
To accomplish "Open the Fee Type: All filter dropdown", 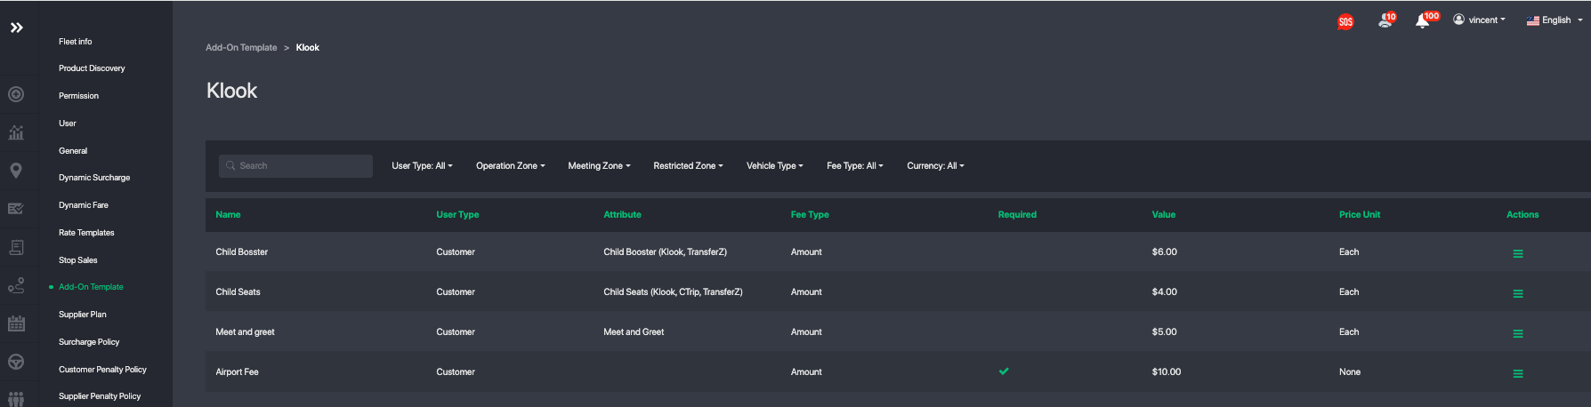I will click(x=854, y=165).
